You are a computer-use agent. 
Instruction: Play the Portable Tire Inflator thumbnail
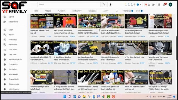click(x=160, y=48)
